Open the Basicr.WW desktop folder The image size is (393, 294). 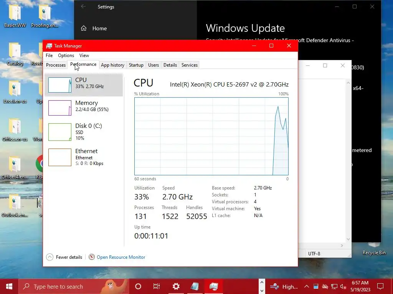click(x=15, y=16)
